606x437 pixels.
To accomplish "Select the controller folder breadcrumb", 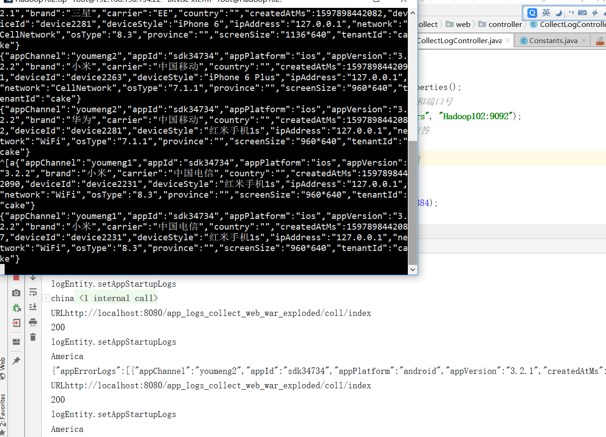I will coord(500,24).
